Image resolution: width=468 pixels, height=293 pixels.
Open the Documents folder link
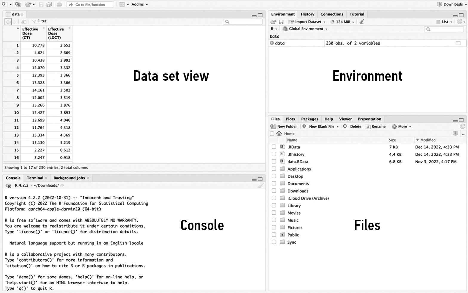coord(298,184)
